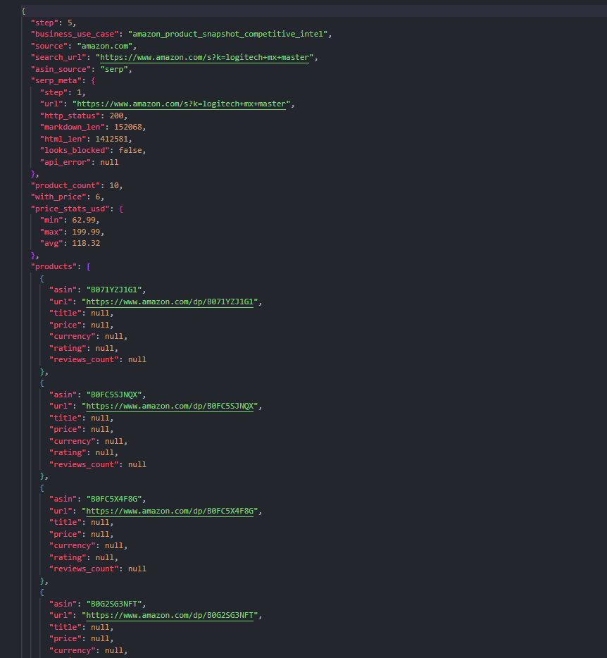Click the first product's opening brace

click(x=42, y=279)
